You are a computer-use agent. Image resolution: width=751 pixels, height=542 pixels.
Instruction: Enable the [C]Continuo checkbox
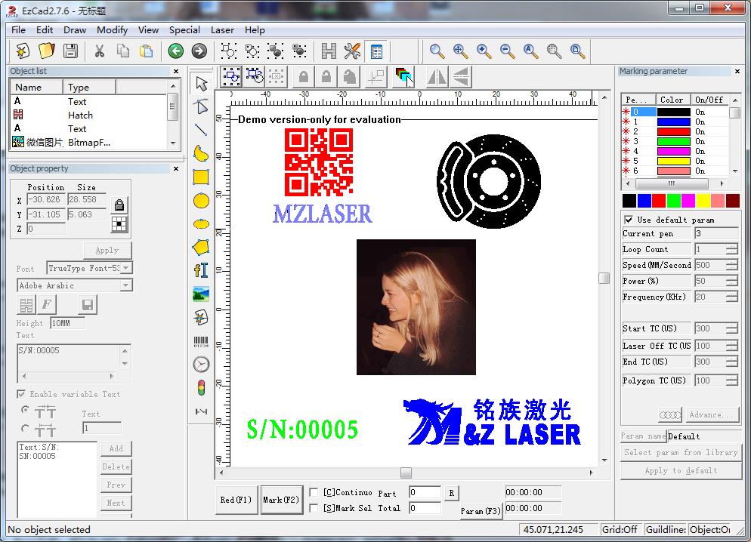pyautogui.click(x=314, y=492)
